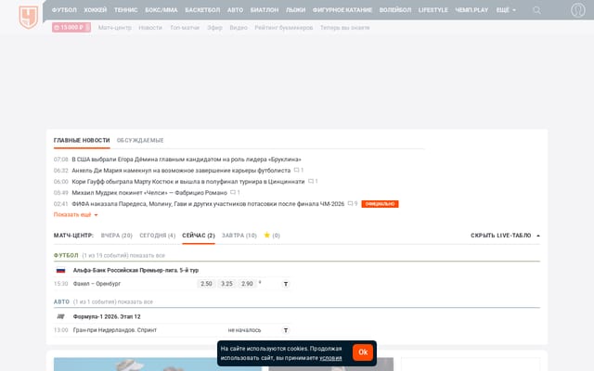Click the T icon for Netherlands Grand Prix sprint
This screenshot has width=594, height=371.
(x=286, y=330)
